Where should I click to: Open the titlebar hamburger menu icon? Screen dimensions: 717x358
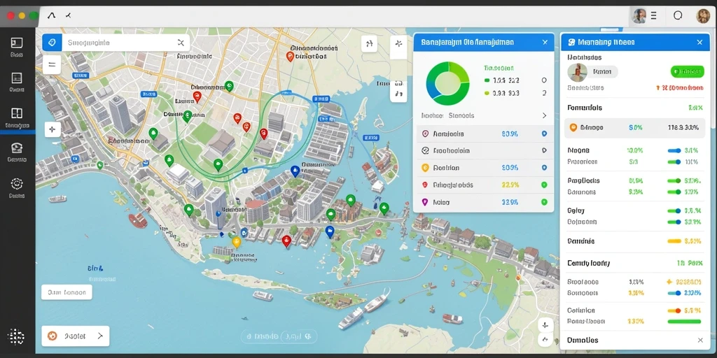[x=653, y=16]
